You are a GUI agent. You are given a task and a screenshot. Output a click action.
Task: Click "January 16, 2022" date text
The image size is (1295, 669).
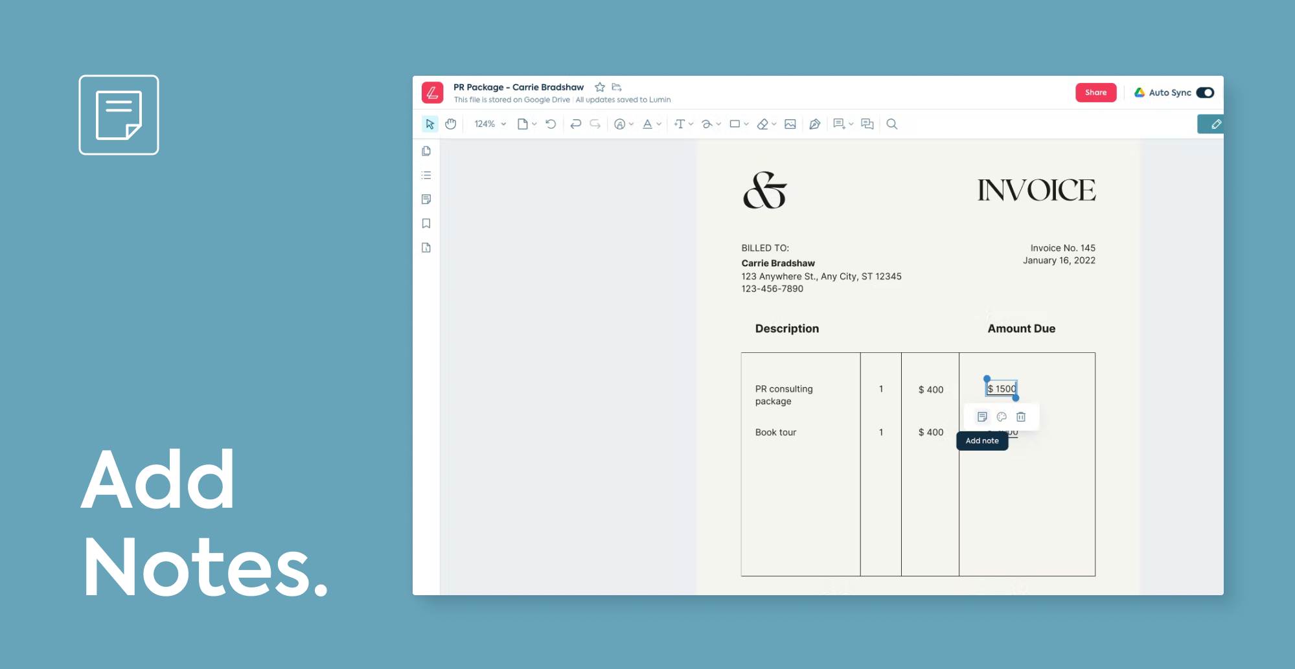coord(1059,260)
